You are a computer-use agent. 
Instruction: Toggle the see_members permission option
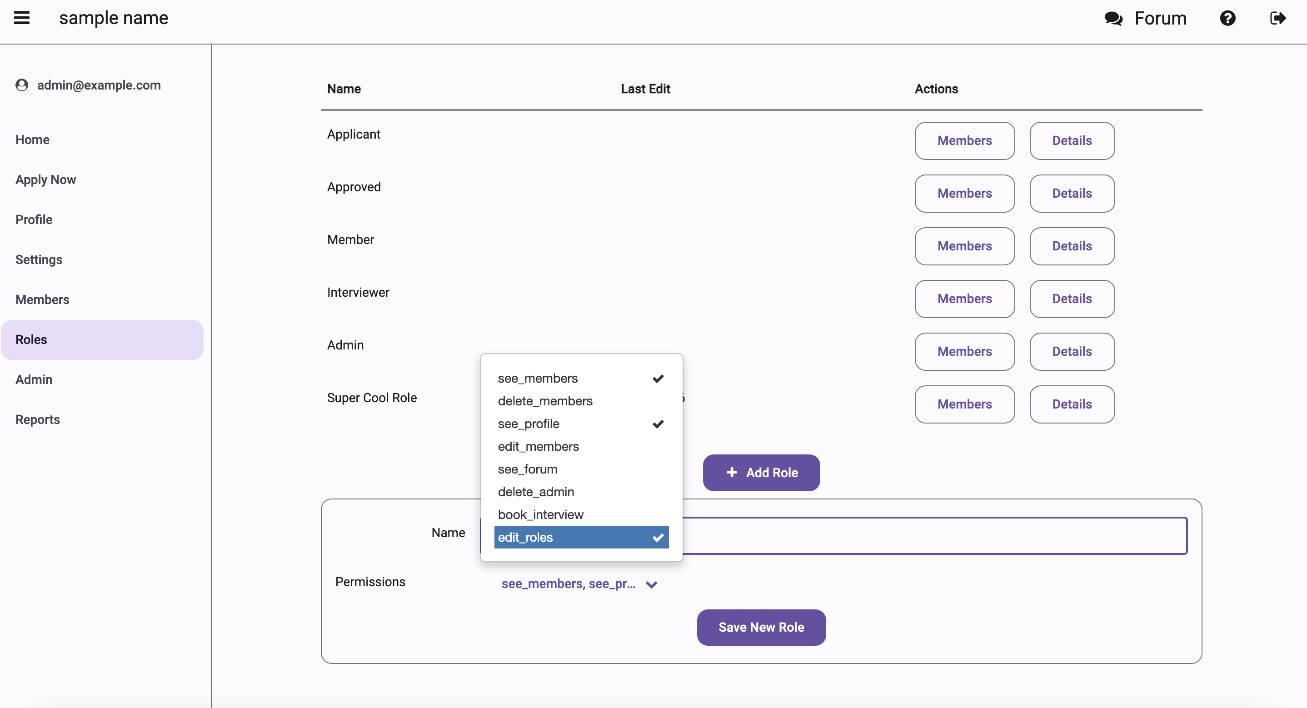pyautogui.click(x=581, y=378)
